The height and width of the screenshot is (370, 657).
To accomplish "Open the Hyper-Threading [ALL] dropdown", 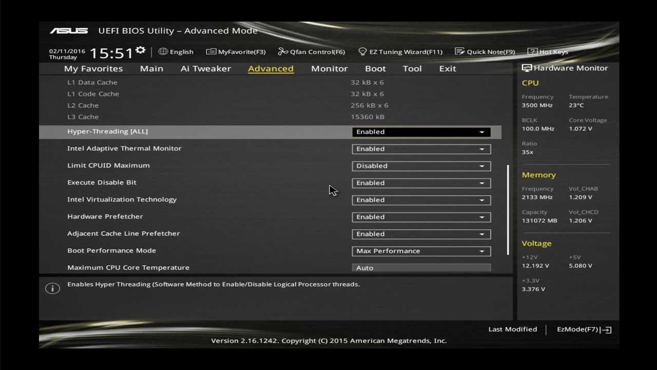I will 421,132.
